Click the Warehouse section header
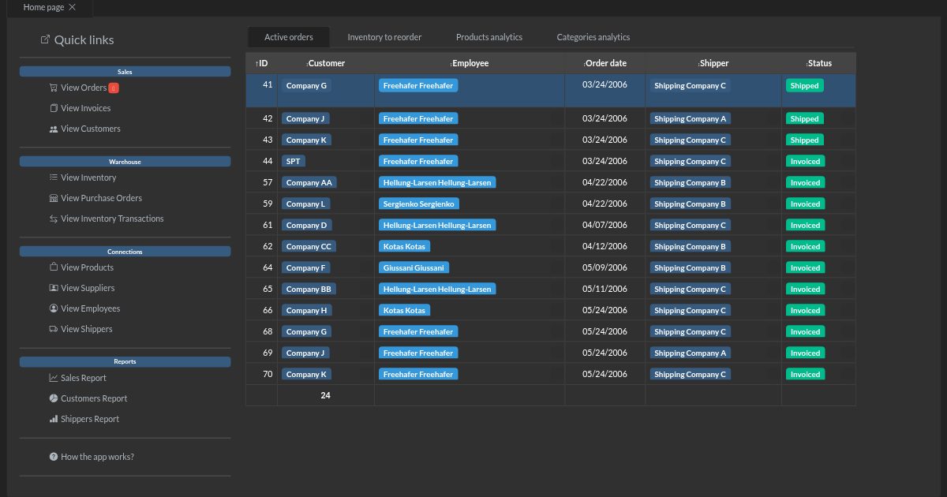Viewport: 947px width, 497px height. click(x=125, y=162)
